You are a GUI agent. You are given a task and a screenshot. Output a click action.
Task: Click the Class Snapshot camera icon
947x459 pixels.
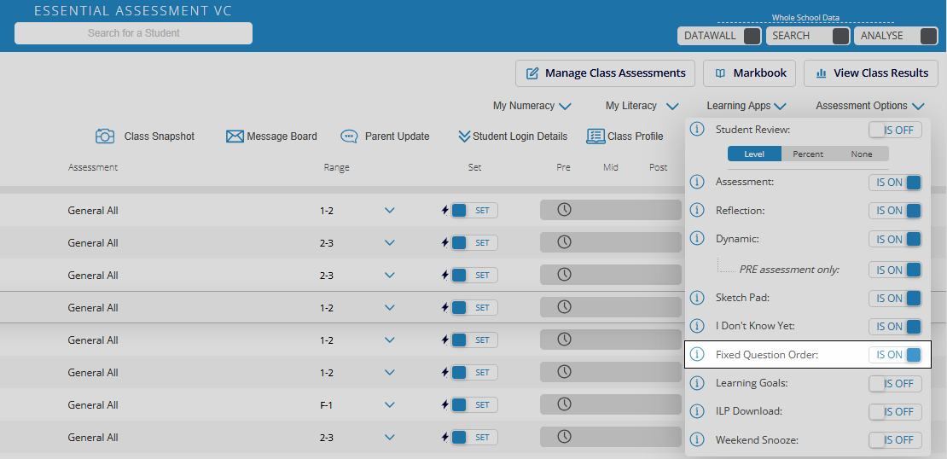(105, 137)
